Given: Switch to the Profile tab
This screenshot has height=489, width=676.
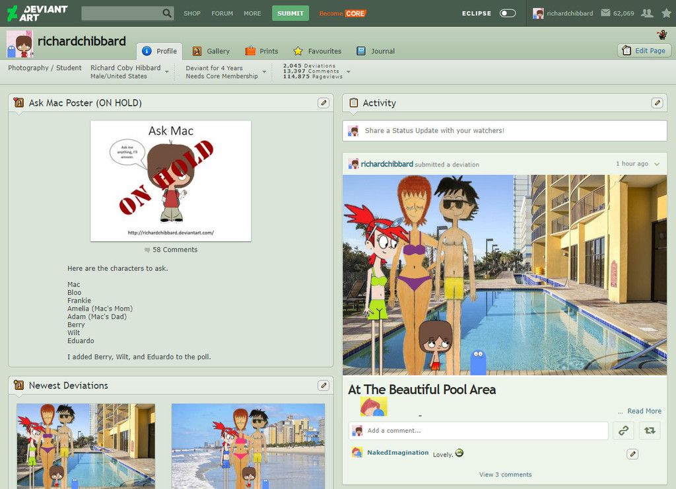Looking at the screenshot, I should pos(160,51).
